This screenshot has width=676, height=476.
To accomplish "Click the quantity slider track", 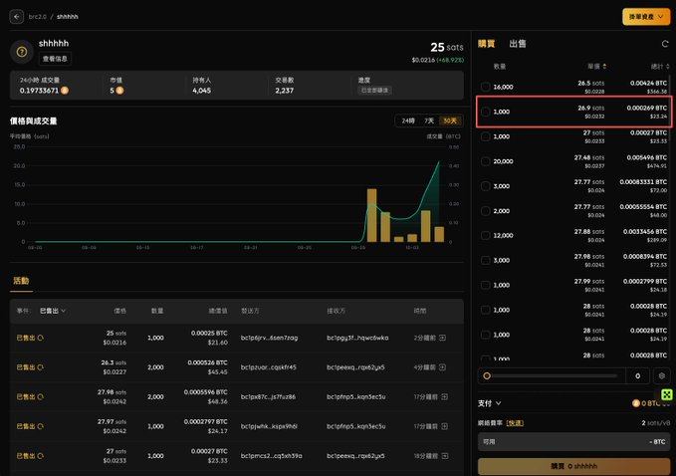I will pos(554,376).
